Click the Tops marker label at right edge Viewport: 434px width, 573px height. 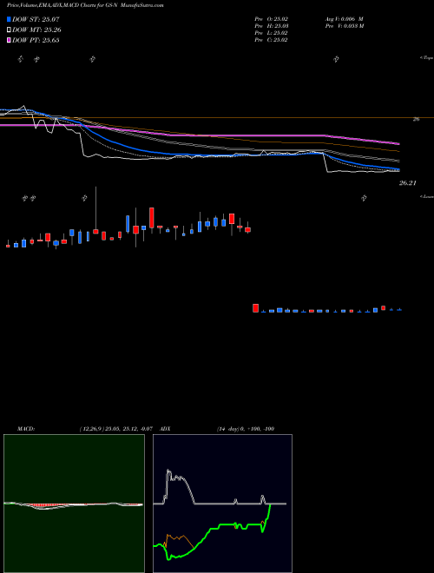click(426, 58)
